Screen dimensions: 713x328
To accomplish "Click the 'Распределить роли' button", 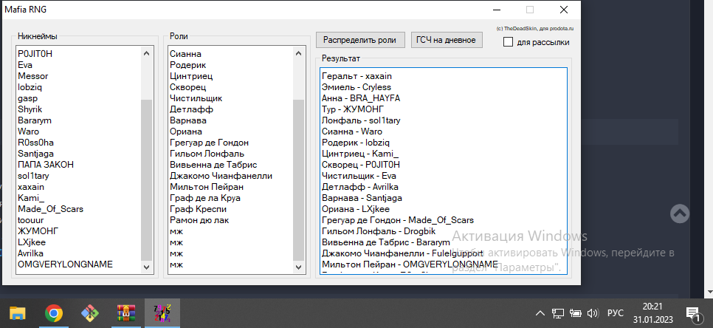I will point(360,40).
